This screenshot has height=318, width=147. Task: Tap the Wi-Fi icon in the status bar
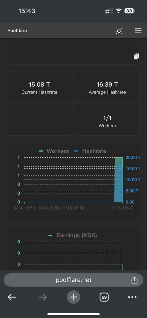click(x=118, y=11)
